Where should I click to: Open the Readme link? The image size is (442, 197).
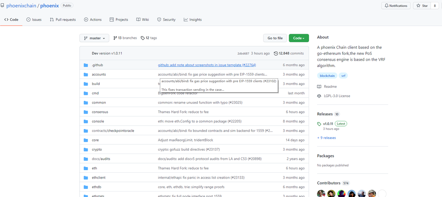coord(330,87)
